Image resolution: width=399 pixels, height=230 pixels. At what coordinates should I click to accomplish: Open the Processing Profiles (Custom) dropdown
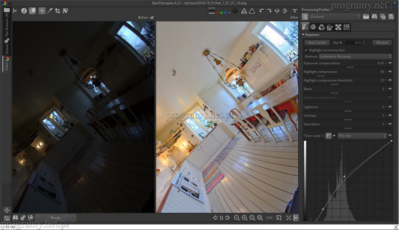[x=335, y=17]
